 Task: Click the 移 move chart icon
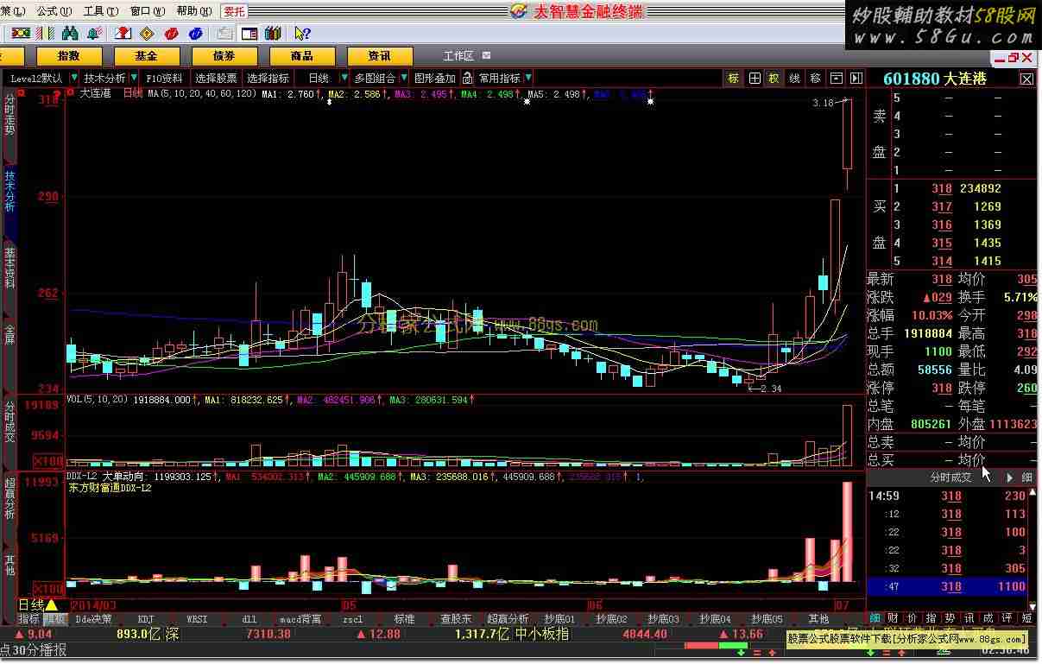tap(816, 78)
